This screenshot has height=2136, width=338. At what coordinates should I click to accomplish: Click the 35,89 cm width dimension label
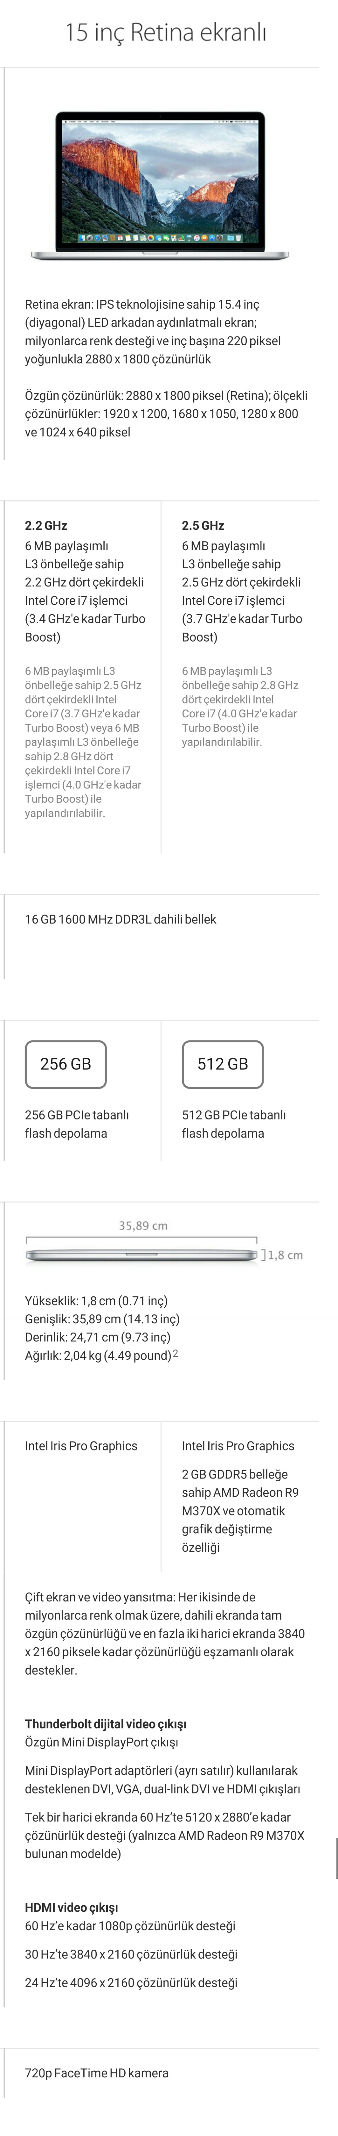pos(142,1226)
